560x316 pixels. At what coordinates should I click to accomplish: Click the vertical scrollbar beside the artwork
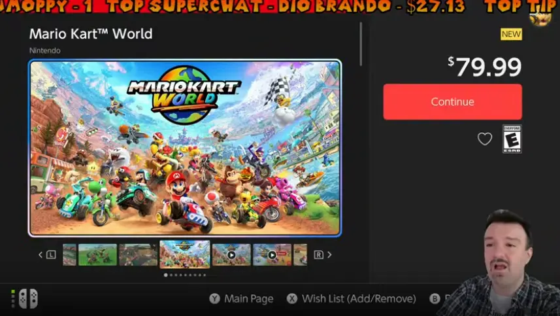tap(361, 44)
